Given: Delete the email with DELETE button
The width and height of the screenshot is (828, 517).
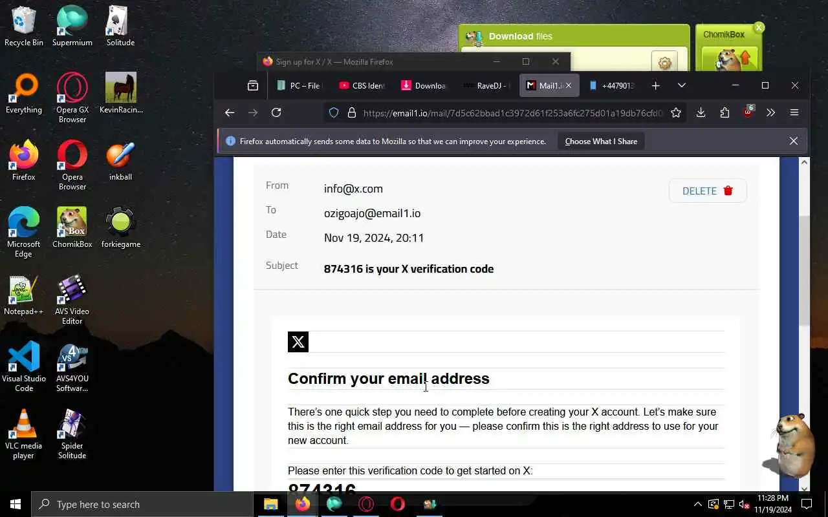Looking at the screenshot, I should [x=708, y=191].
